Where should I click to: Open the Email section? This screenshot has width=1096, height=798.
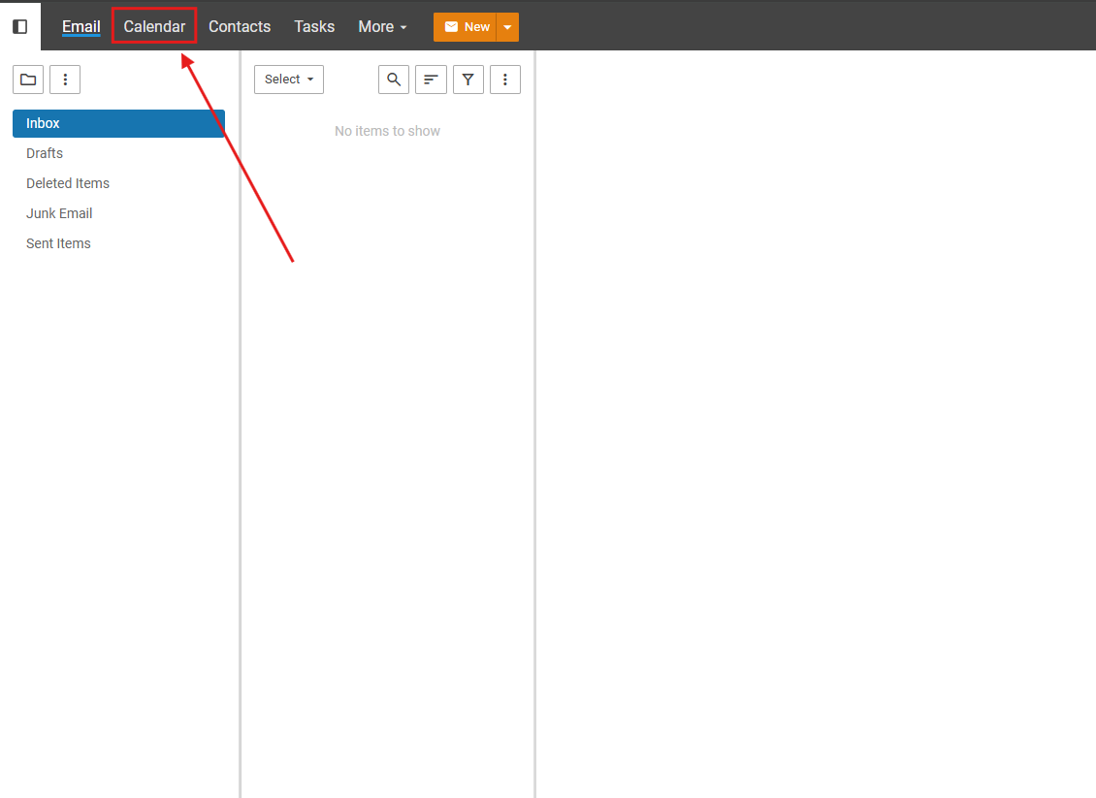[x=81, y=26]
